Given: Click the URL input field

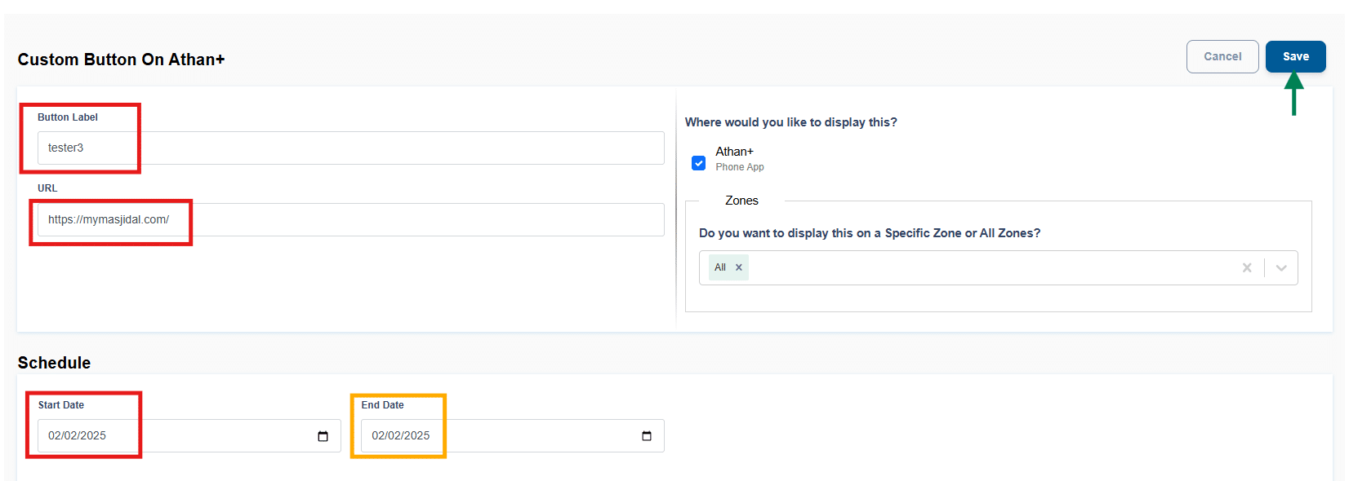Looking at the screenshot, I should [350, 219].
